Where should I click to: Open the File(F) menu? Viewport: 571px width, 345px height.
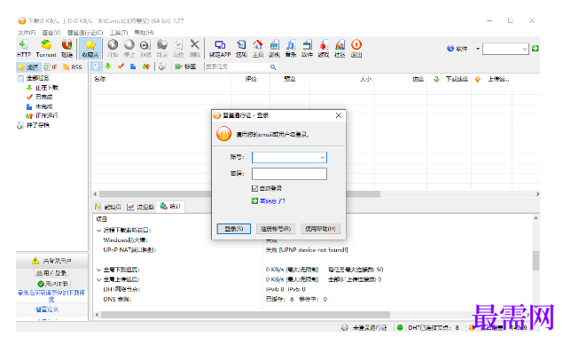click(27, 33)
